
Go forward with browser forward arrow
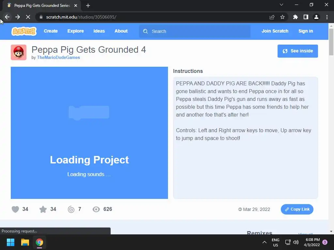(x=18, y=17)
